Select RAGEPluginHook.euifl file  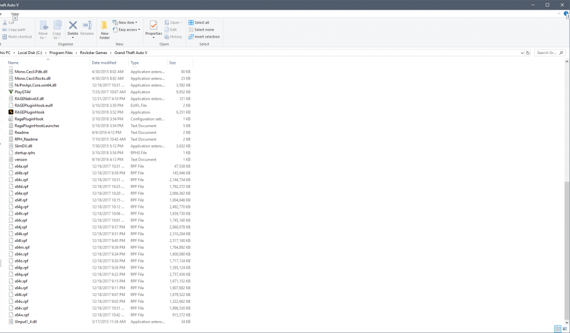pos(34,105)
